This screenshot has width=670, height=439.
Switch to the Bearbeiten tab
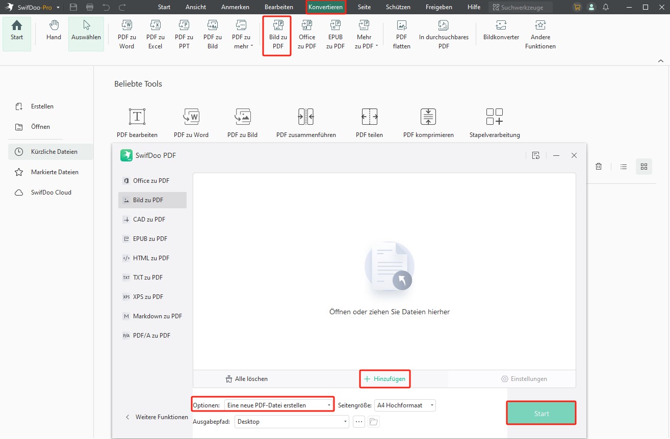point(279,7)
